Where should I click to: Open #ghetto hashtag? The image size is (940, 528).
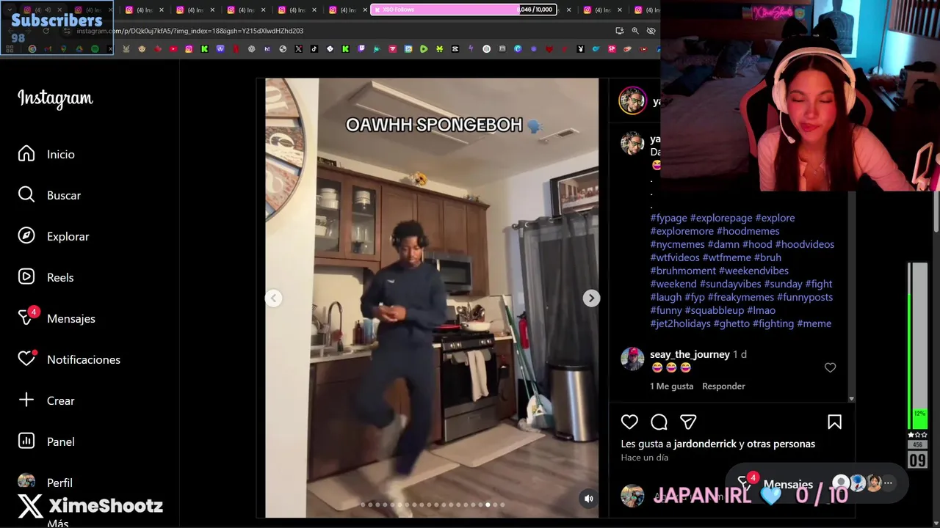[x=731, y=323]
